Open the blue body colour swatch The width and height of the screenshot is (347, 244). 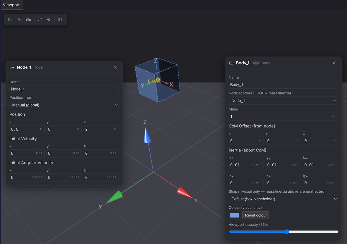pyautogui.click(x=234, y=215)
